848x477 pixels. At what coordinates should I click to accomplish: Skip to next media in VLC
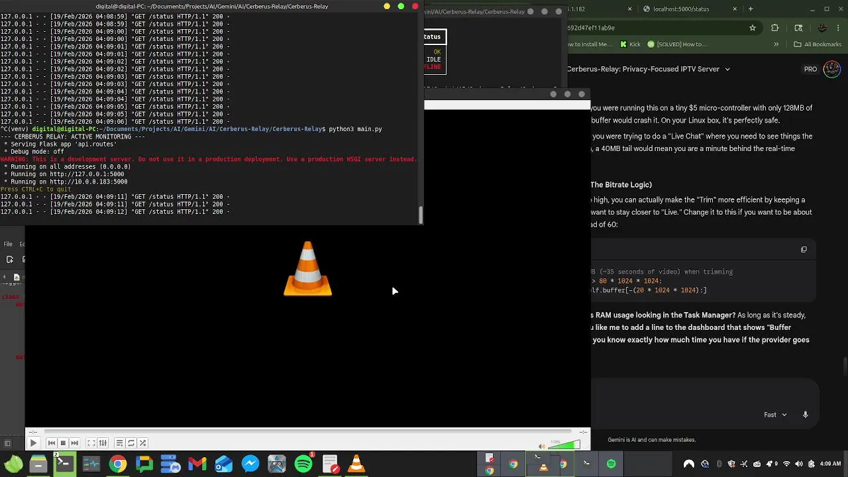(x=74, y=443)
